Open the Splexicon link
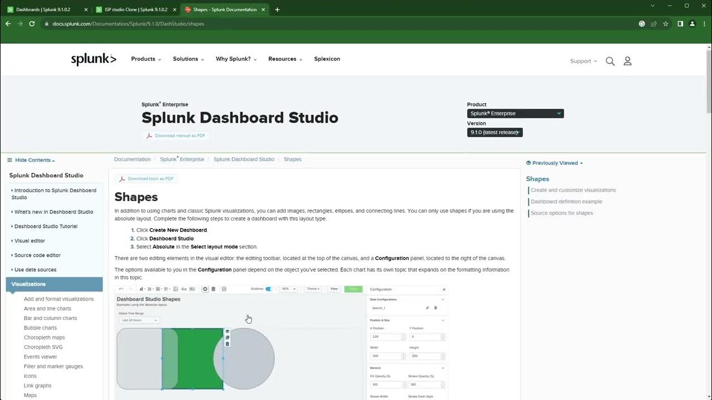Image resolution: width=712 pixels, height=400 pixels. pyautogui.click(x=327, y=59)
